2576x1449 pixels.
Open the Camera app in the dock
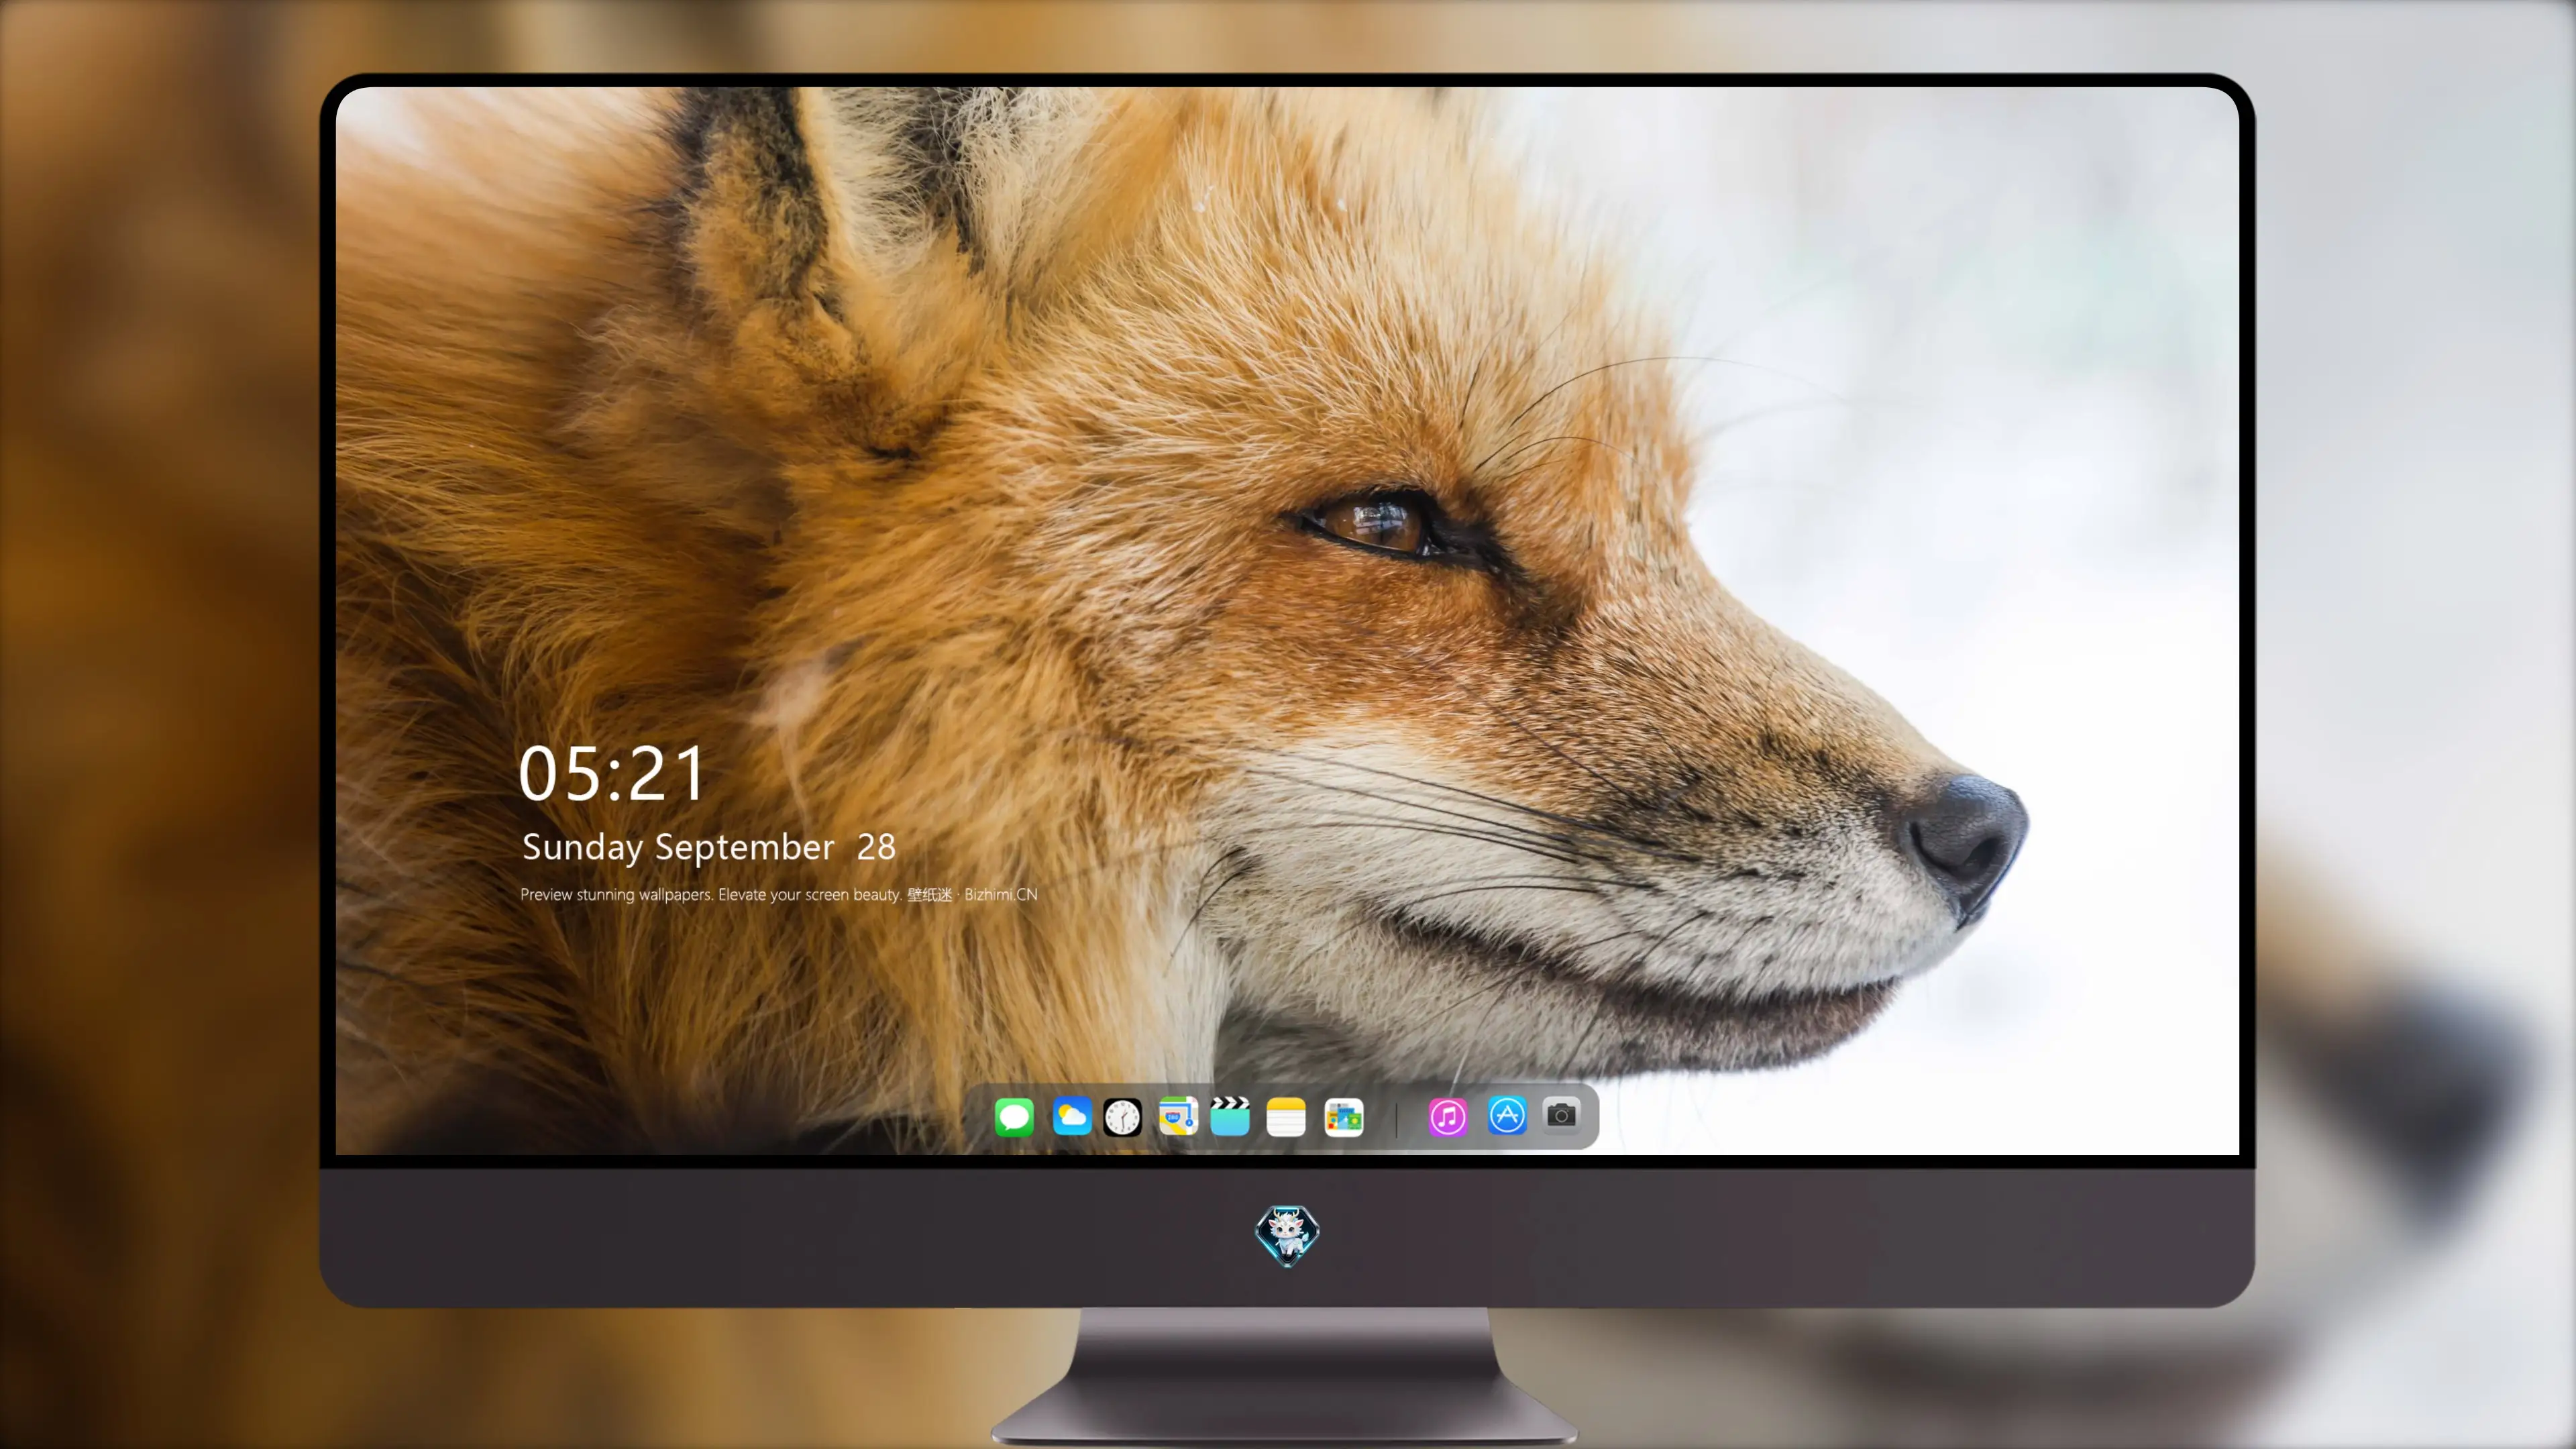click(x=1561, y=1115)
